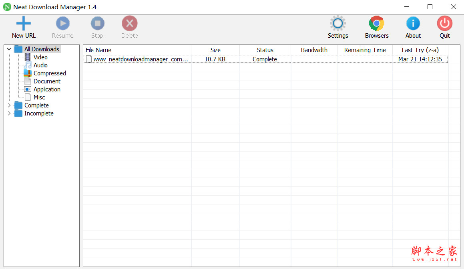This screenshot has width=464, height=269.
Task: Open the About info icon
Action: coord(413,23)
